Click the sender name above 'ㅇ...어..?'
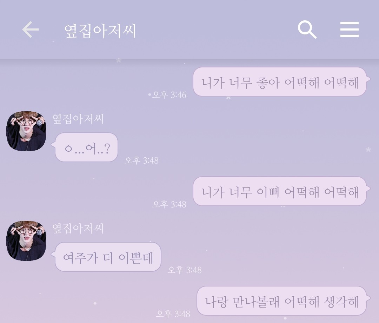The image size is (379, 323). tap(78, 119)
